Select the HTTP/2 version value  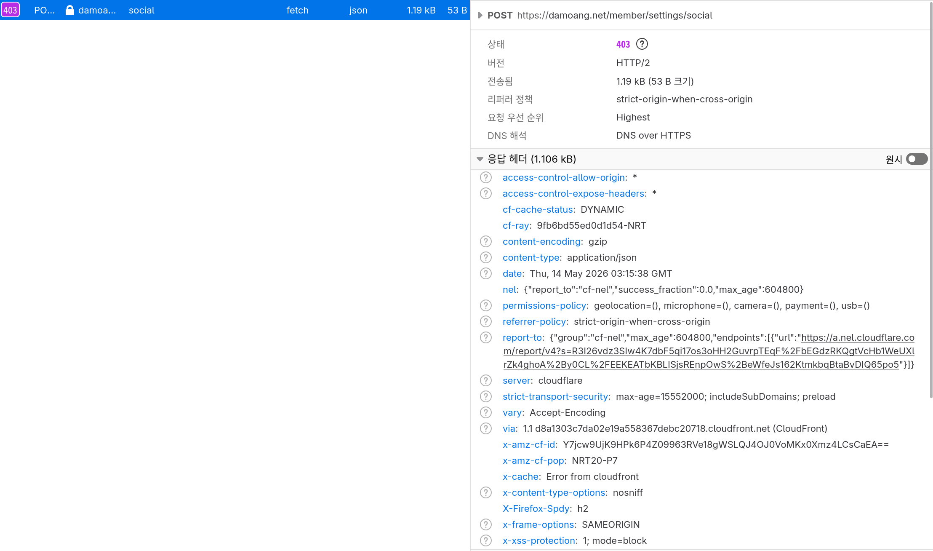point(633,63)
